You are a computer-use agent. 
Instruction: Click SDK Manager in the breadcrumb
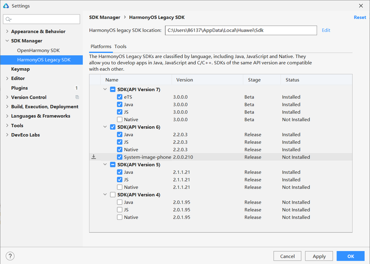[x=105, y=18]
